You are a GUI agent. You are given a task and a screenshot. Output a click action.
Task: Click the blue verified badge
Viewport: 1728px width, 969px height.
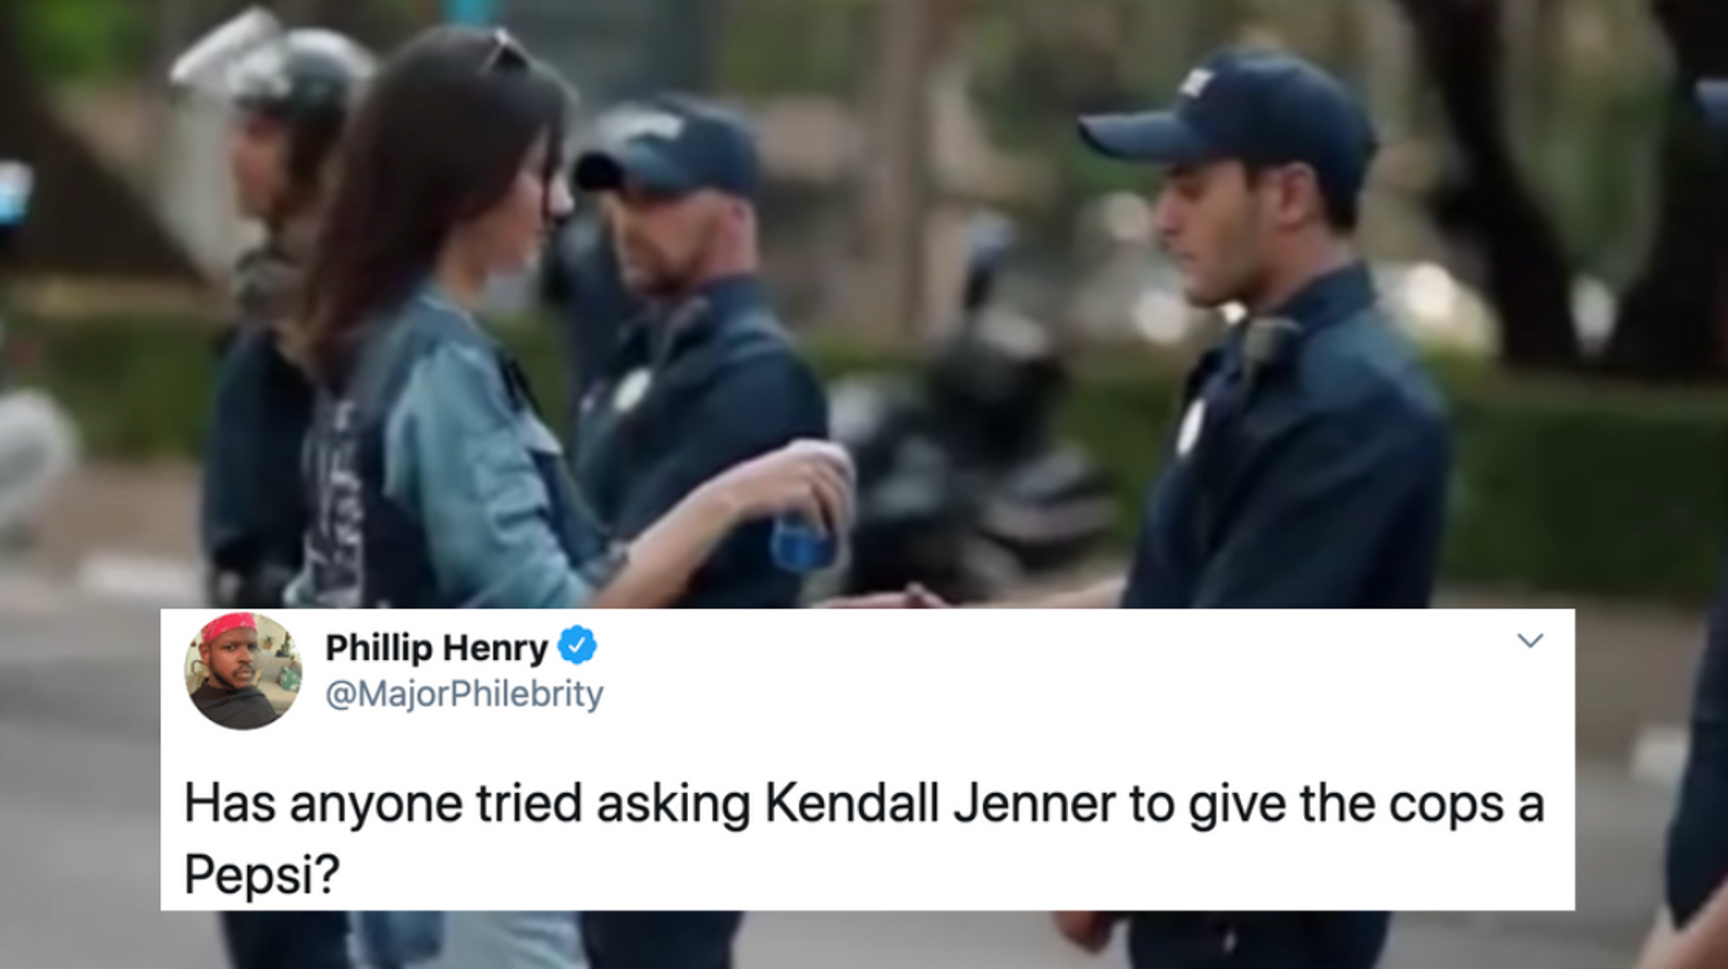[x=577, y=646]
